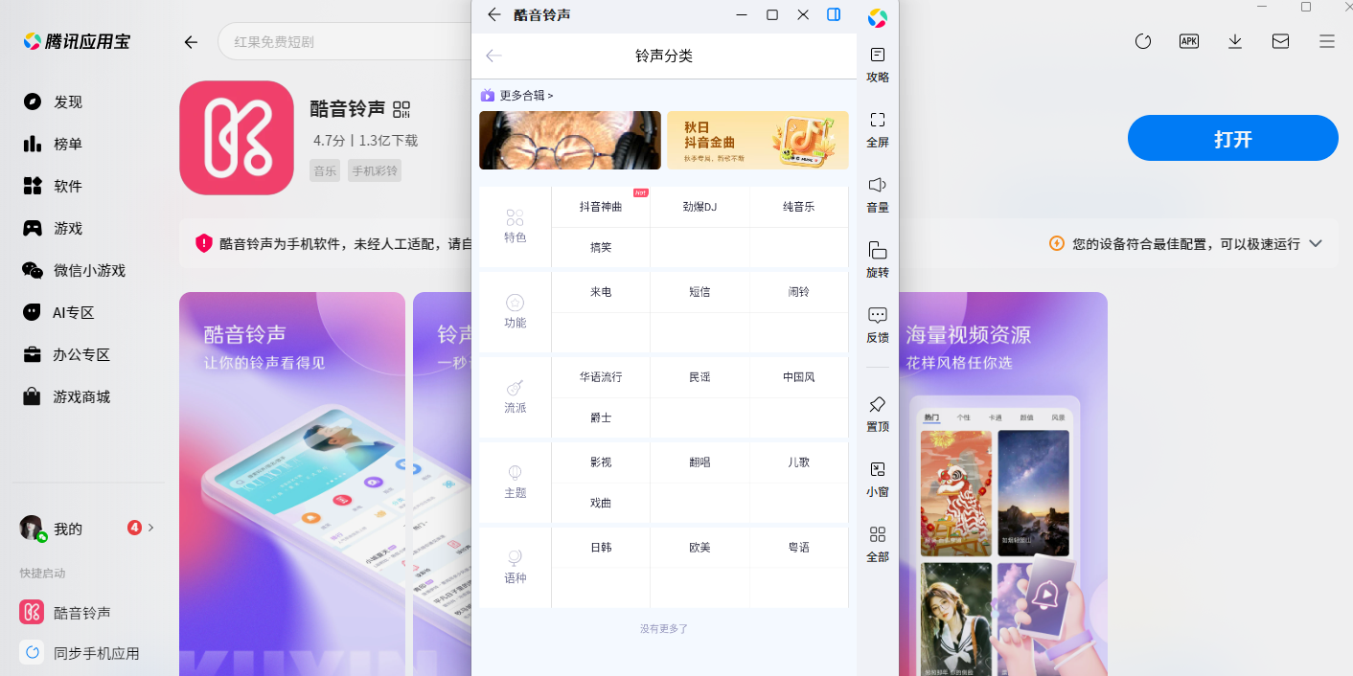The height and width of the screenshot is (676, 1353).
Task: View the 海量视频资源 screenshot
Action: coord(1003,484)
